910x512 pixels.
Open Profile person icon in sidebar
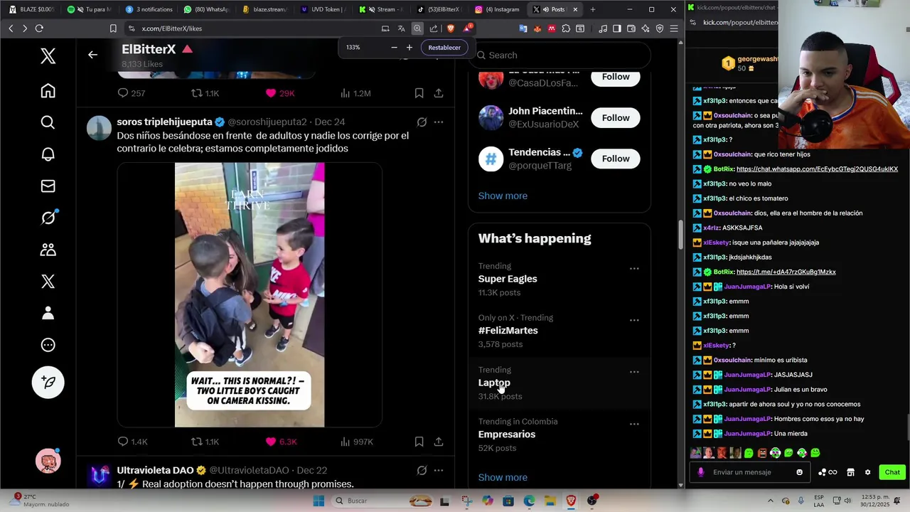tap(48, 313)
